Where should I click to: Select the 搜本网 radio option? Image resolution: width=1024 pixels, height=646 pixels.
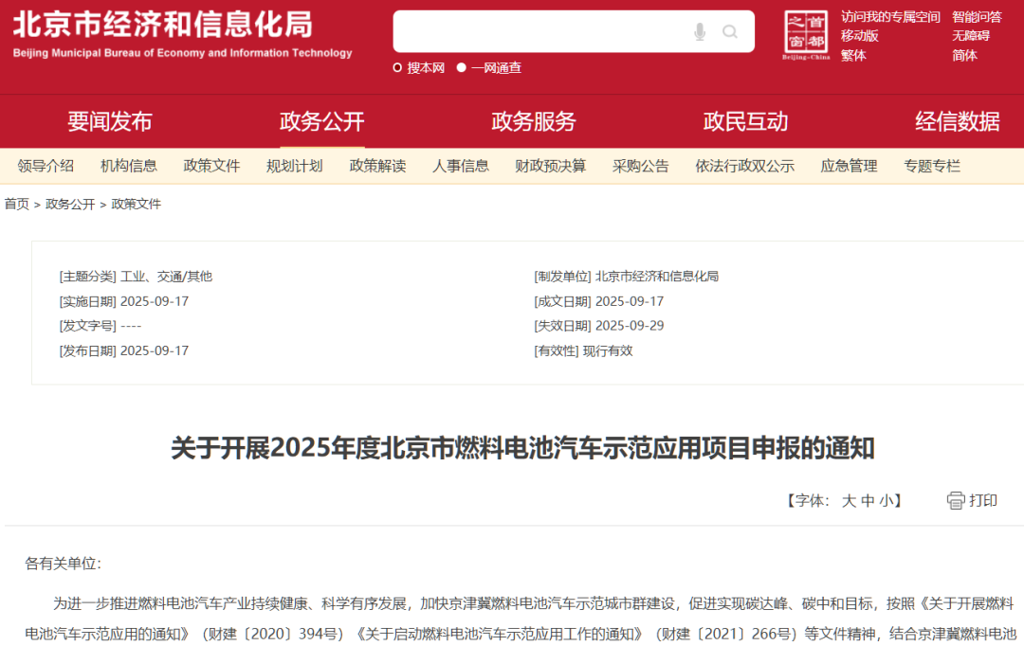point(398,67)
